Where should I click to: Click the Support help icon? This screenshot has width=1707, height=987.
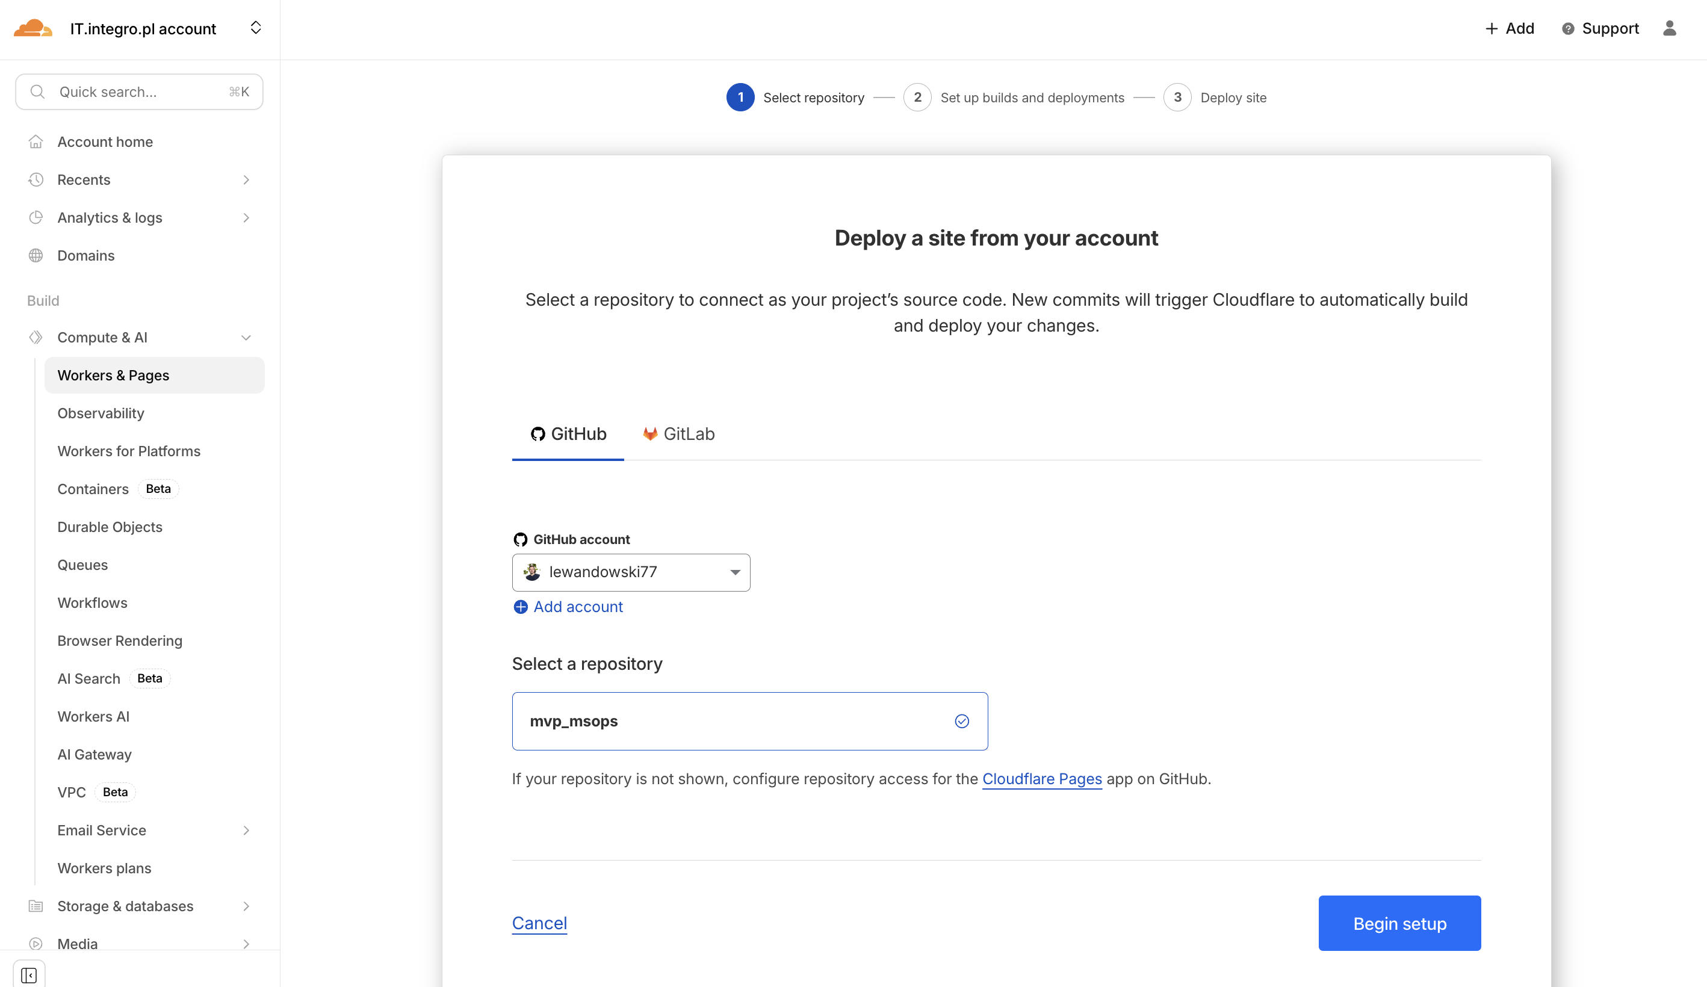point(1567,28)
